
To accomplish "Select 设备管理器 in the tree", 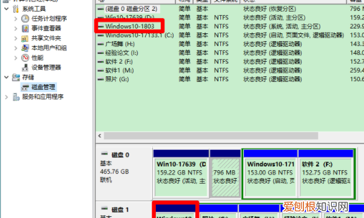I will (46, 67).
